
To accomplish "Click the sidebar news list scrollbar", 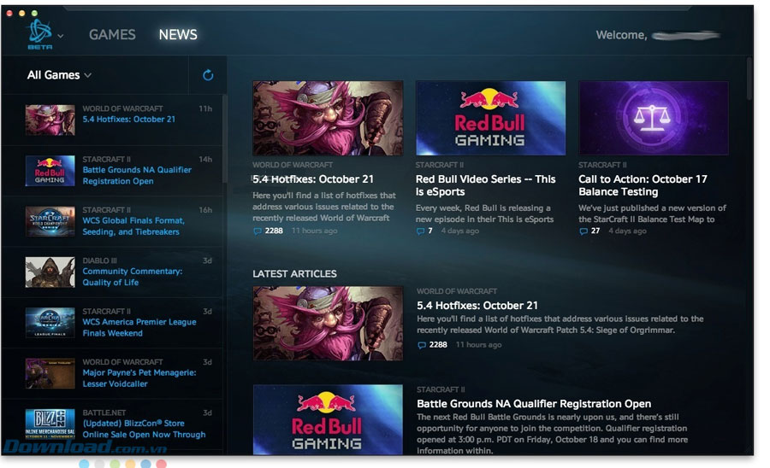I will (x=224, y=138).
